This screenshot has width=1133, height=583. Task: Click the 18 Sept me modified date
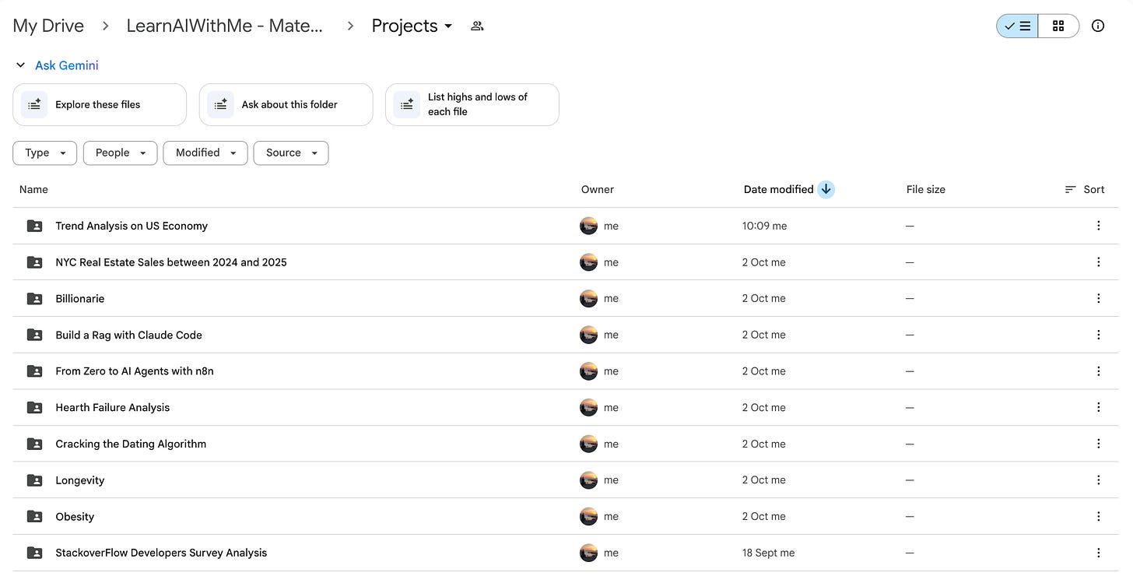tap(768, 553)
